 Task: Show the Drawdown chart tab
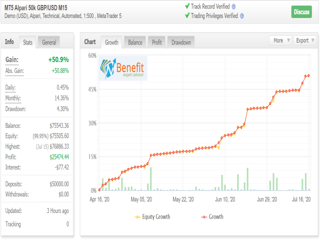[x=181, y=42]
